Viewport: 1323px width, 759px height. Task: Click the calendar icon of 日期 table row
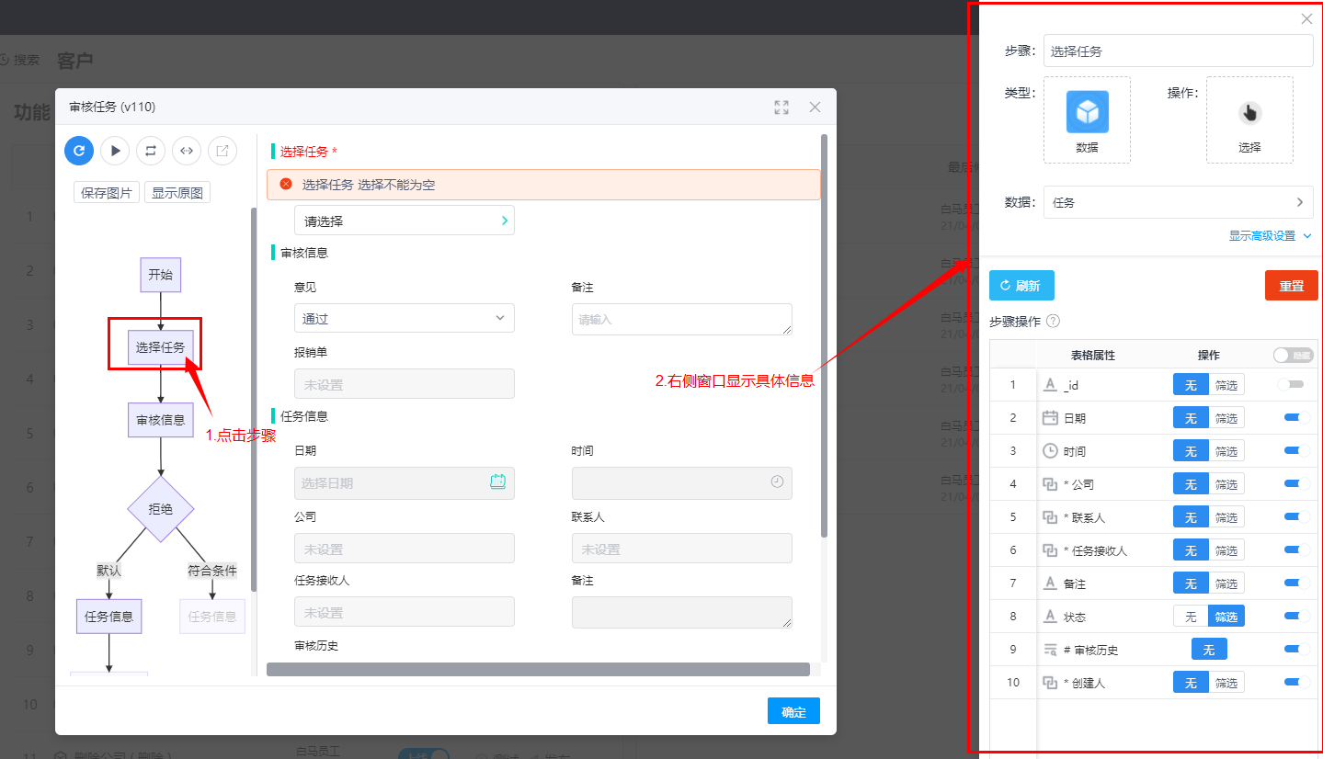click(x=1050, y=418)
